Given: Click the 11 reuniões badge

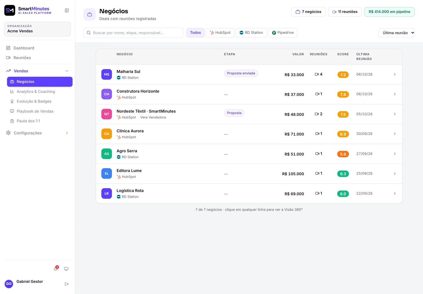Looking at the screenshot, I should click(x=345, y=12).
